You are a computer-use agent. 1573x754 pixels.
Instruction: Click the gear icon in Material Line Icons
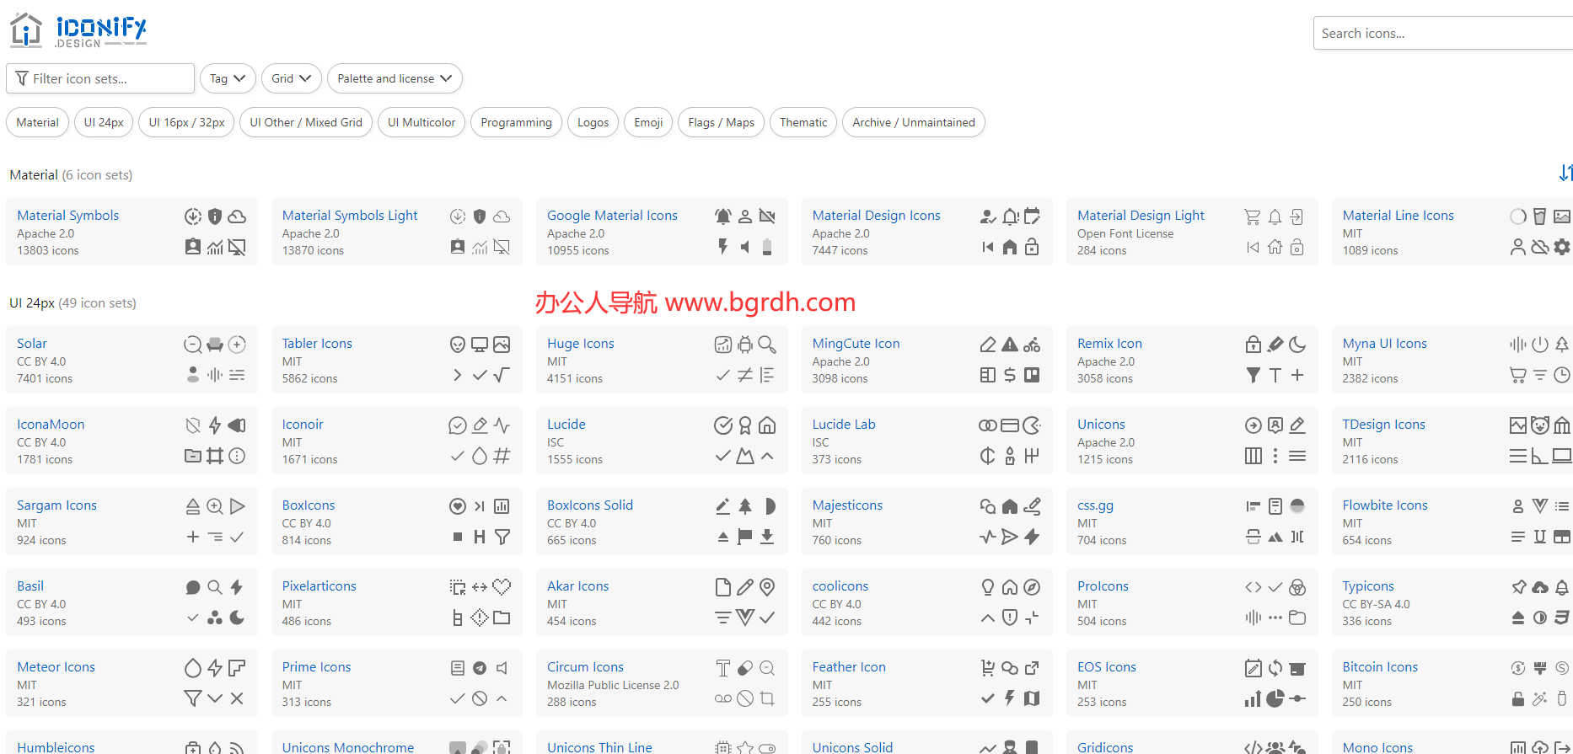(x=1562, y=247)
